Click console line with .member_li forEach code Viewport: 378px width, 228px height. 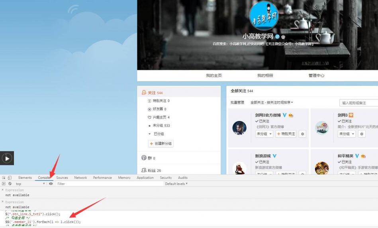tap(43, 222)
